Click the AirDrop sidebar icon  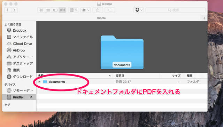click(9, 50)
